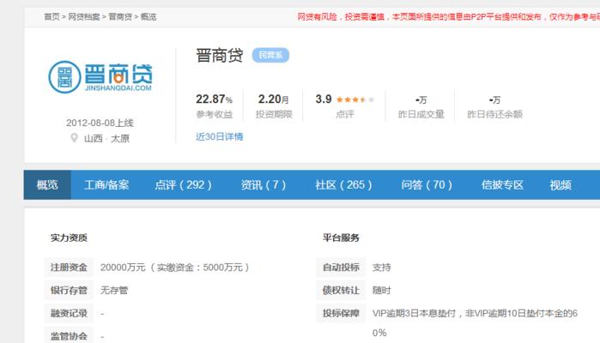Click the 自动投标 label cell
Image resolution: width=600 pixels, height=343 pixels.
tap(341, 268)
